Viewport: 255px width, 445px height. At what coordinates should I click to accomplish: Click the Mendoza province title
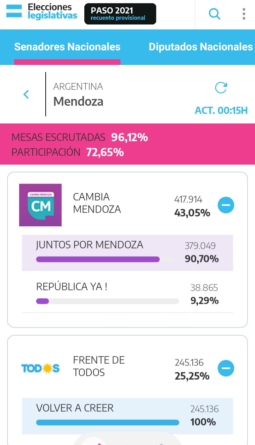pos(78,101)
